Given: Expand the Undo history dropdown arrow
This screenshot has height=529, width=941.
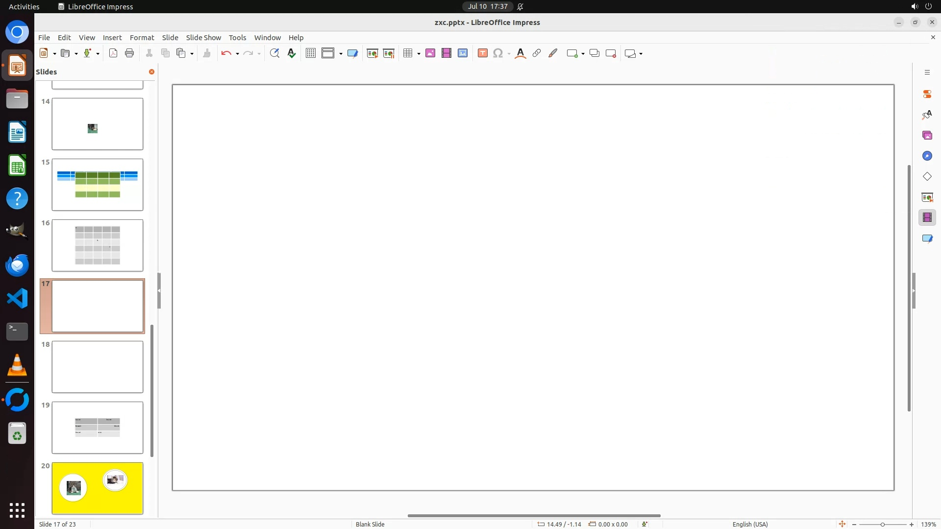Looking at the screenshot, I should [237, 54].
